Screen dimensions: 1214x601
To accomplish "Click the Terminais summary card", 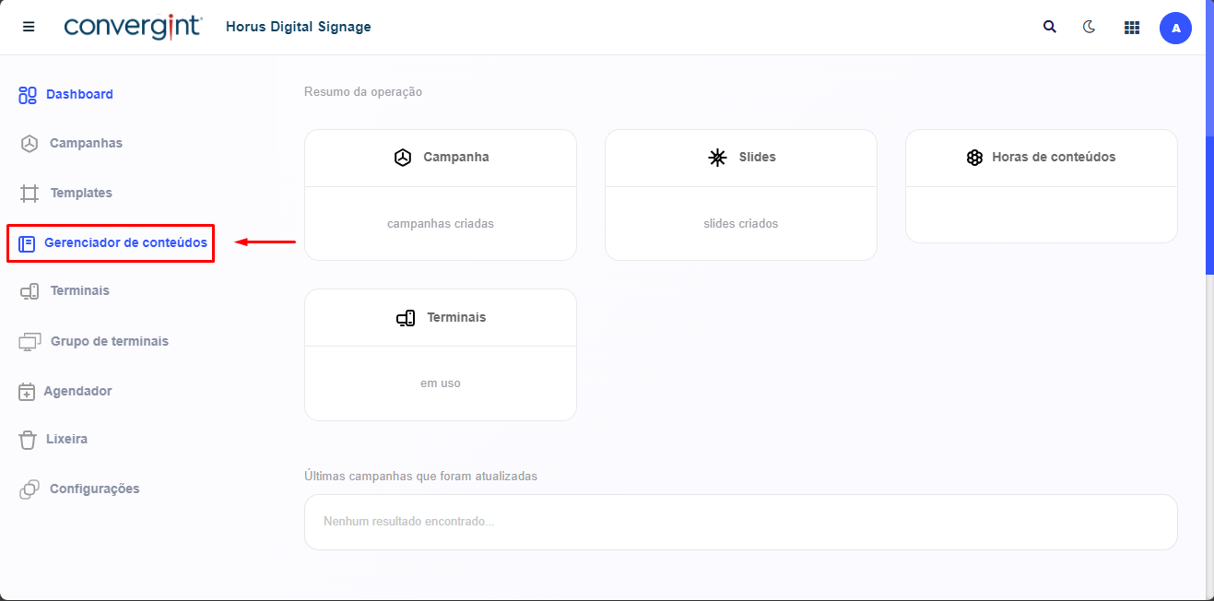I will [441, 354].
